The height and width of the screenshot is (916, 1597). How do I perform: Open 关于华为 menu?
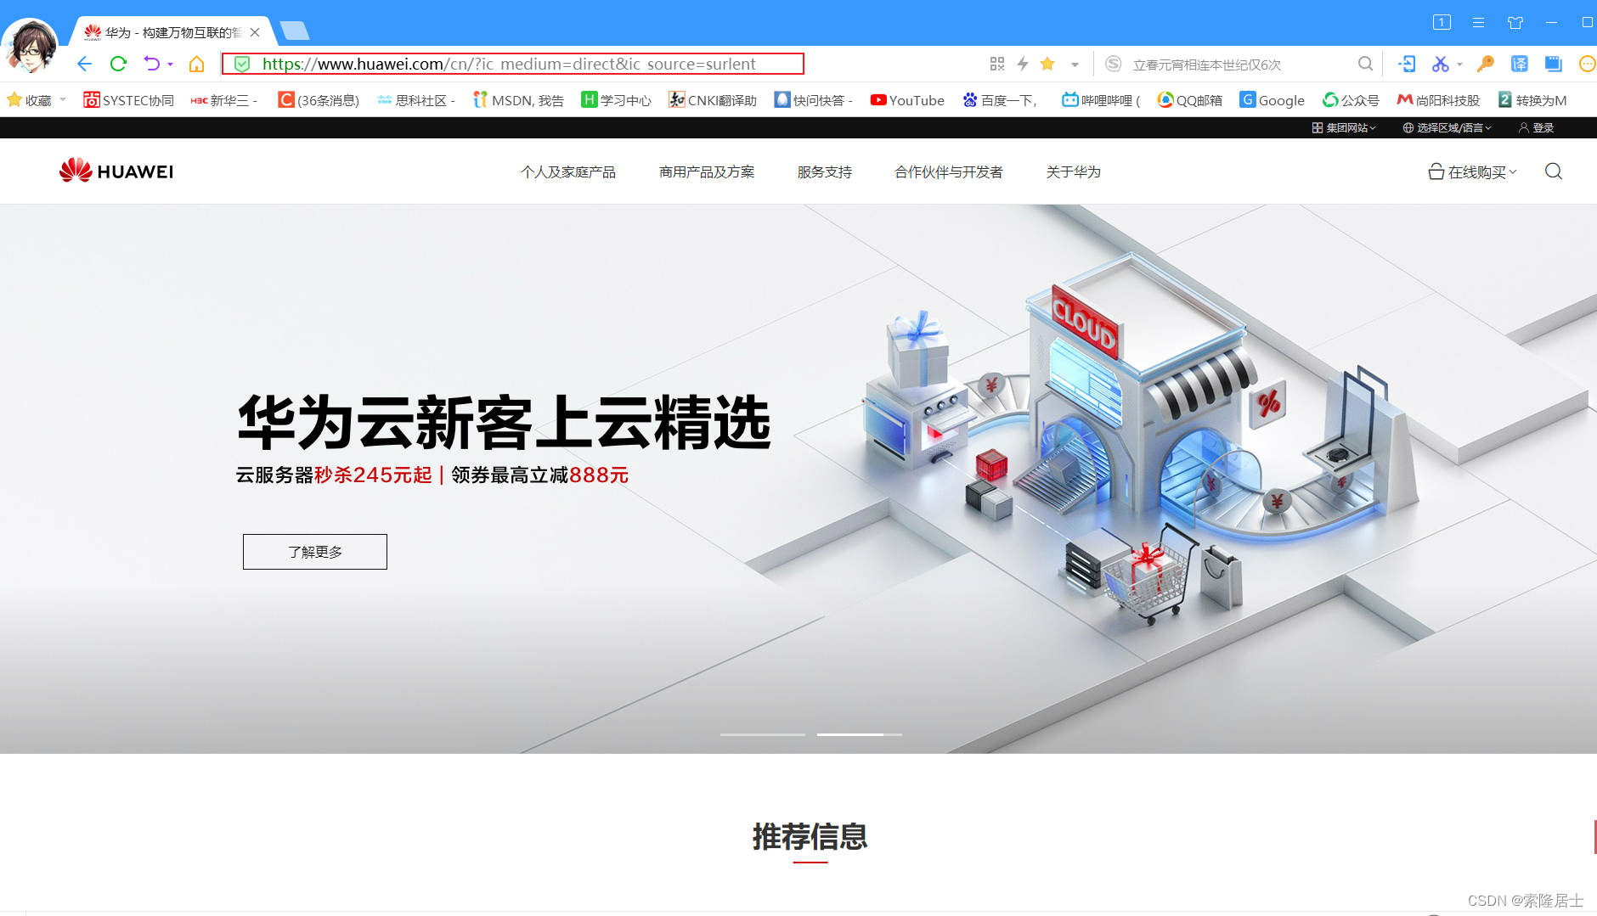pyautogui.click(x=1074, y=172)
